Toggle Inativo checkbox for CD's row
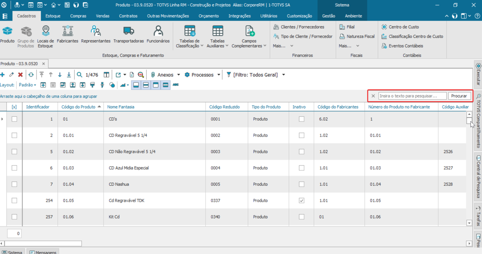Image resolution: width=482 pixels, height=254 pixels. point(302,119)
